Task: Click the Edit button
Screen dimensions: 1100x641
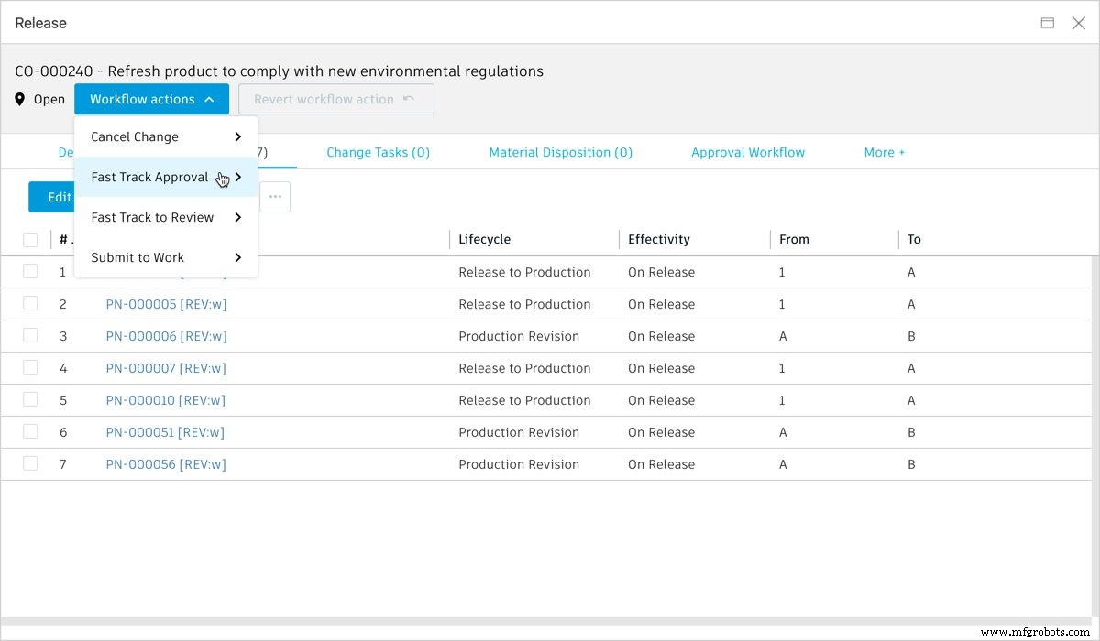Action: pos(59,196)
